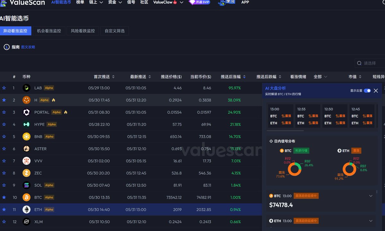Screen dimensions: 385x231
Task: Click the SOL coin icon
Action: (x=26, y=185)
